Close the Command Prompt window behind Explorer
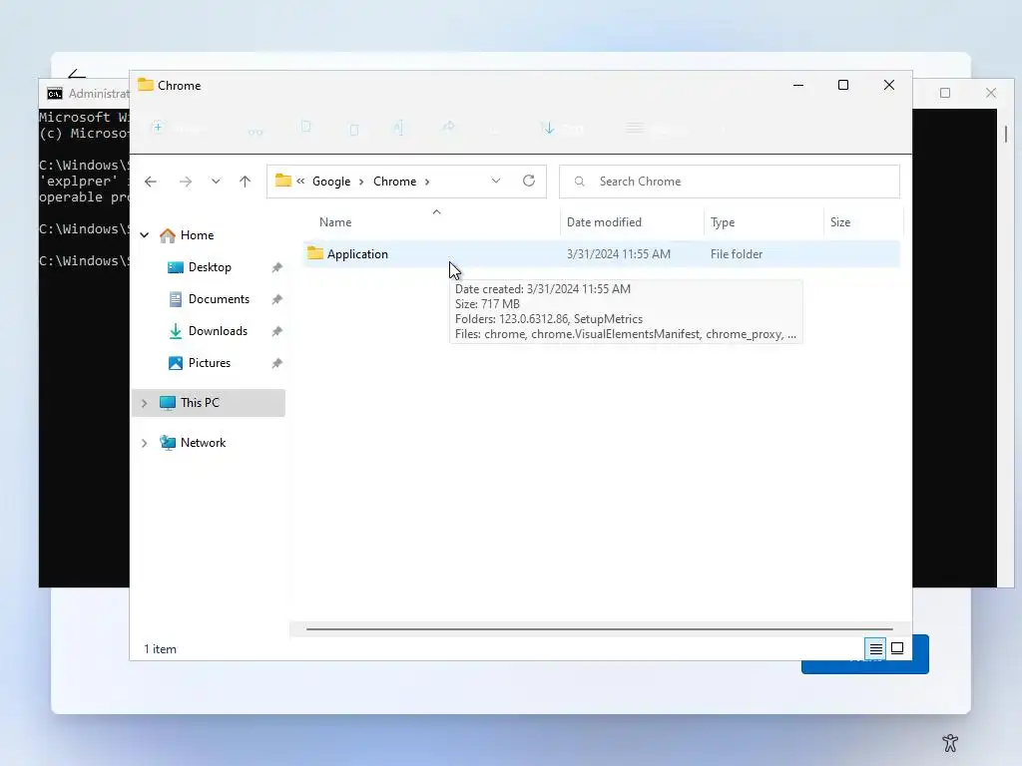This screenshot has width=1022, height=766. tap(991, 93)
